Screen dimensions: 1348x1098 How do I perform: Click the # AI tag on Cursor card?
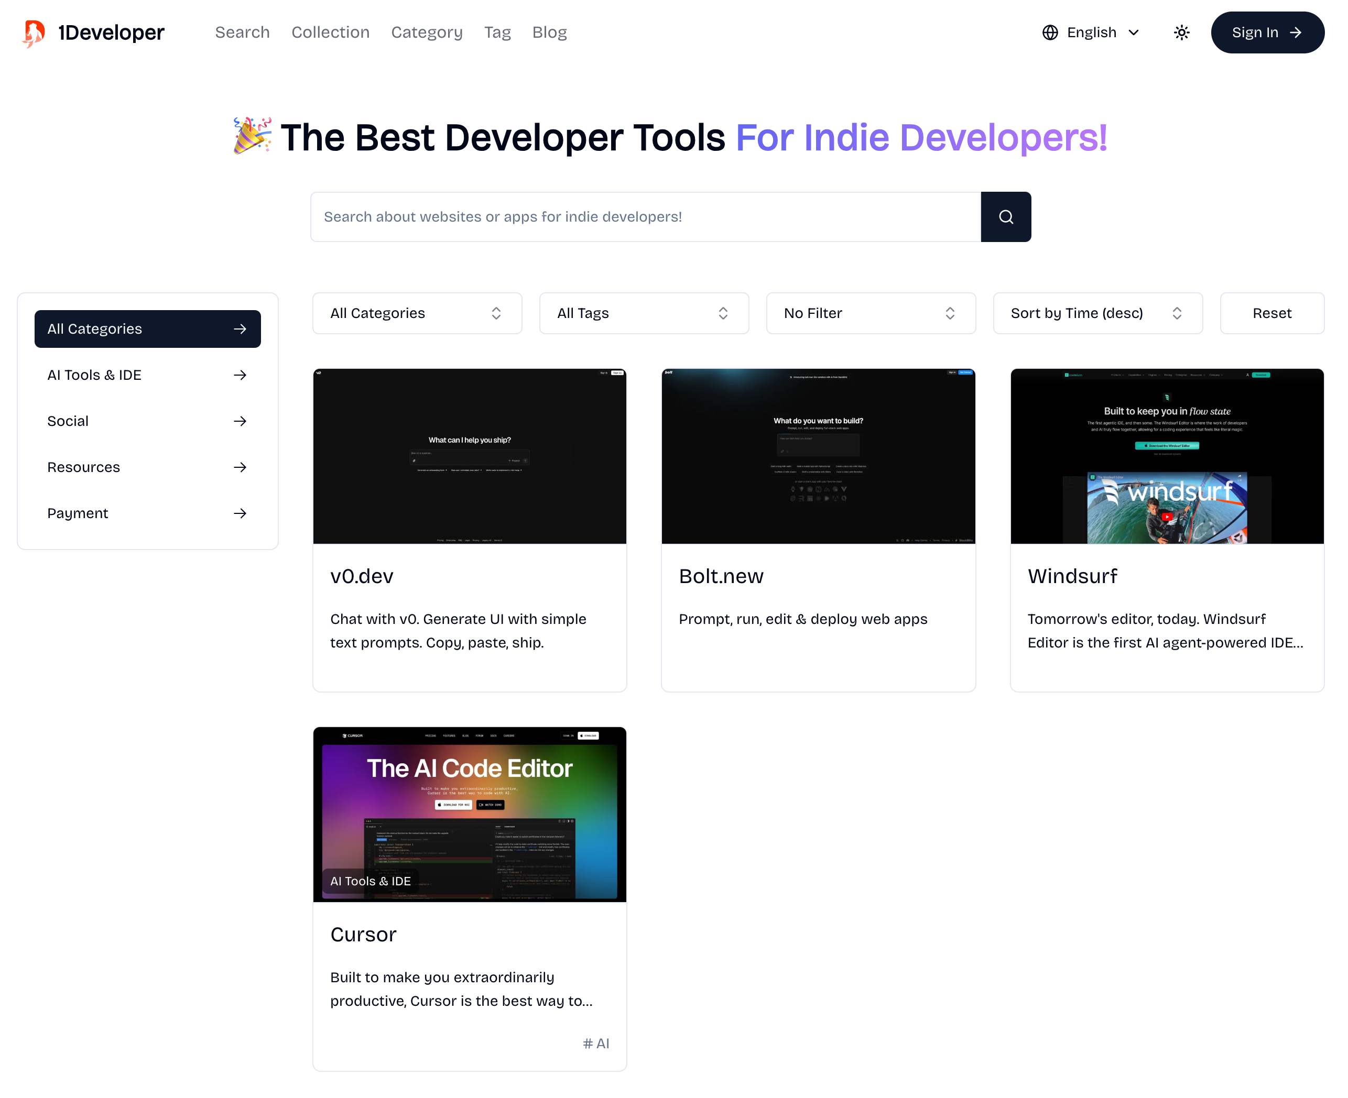[595, 1044]
